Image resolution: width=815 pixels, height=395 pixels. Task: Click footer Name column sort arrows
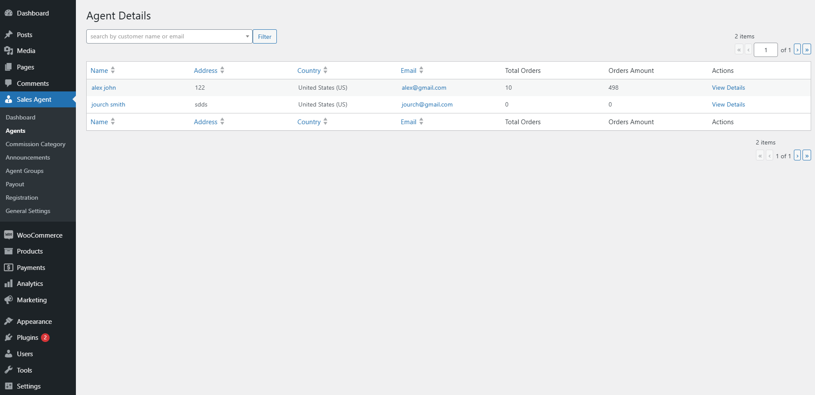pyautogui.click(x=113, y=122)
